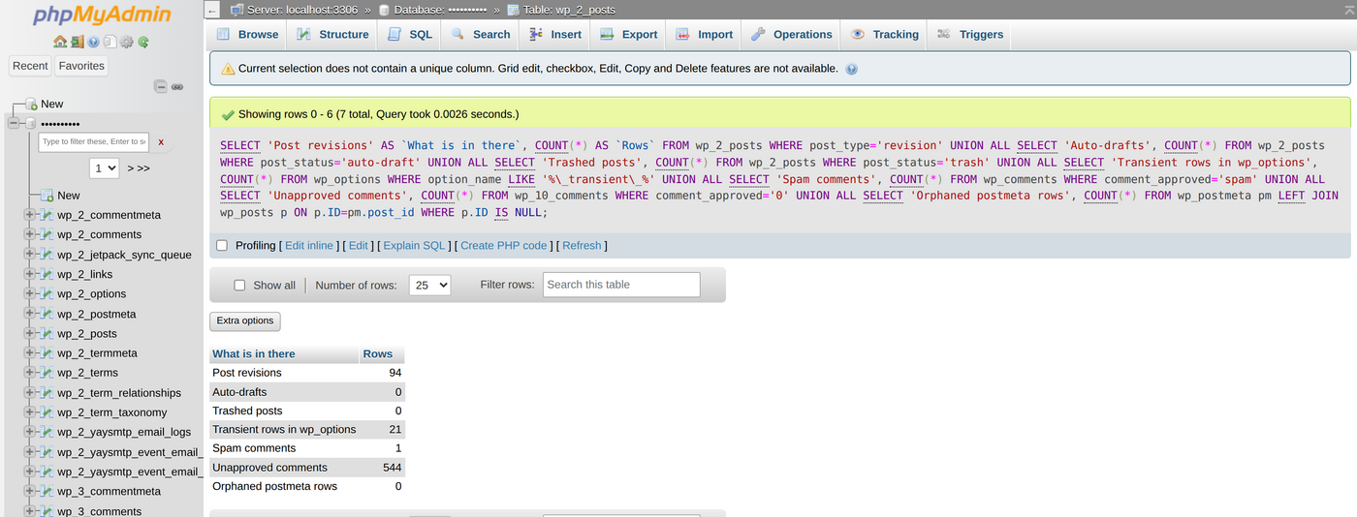The width and height of the screenshot is (1357, 517).
Task: Toggle the link with main panel icon
Action: tap(177, 86)
